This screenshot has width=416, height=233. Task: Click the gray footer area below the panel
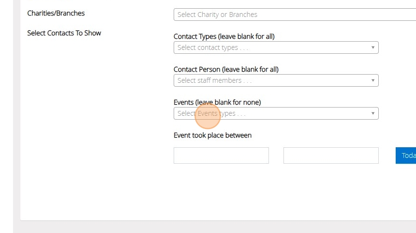point(218,227)
